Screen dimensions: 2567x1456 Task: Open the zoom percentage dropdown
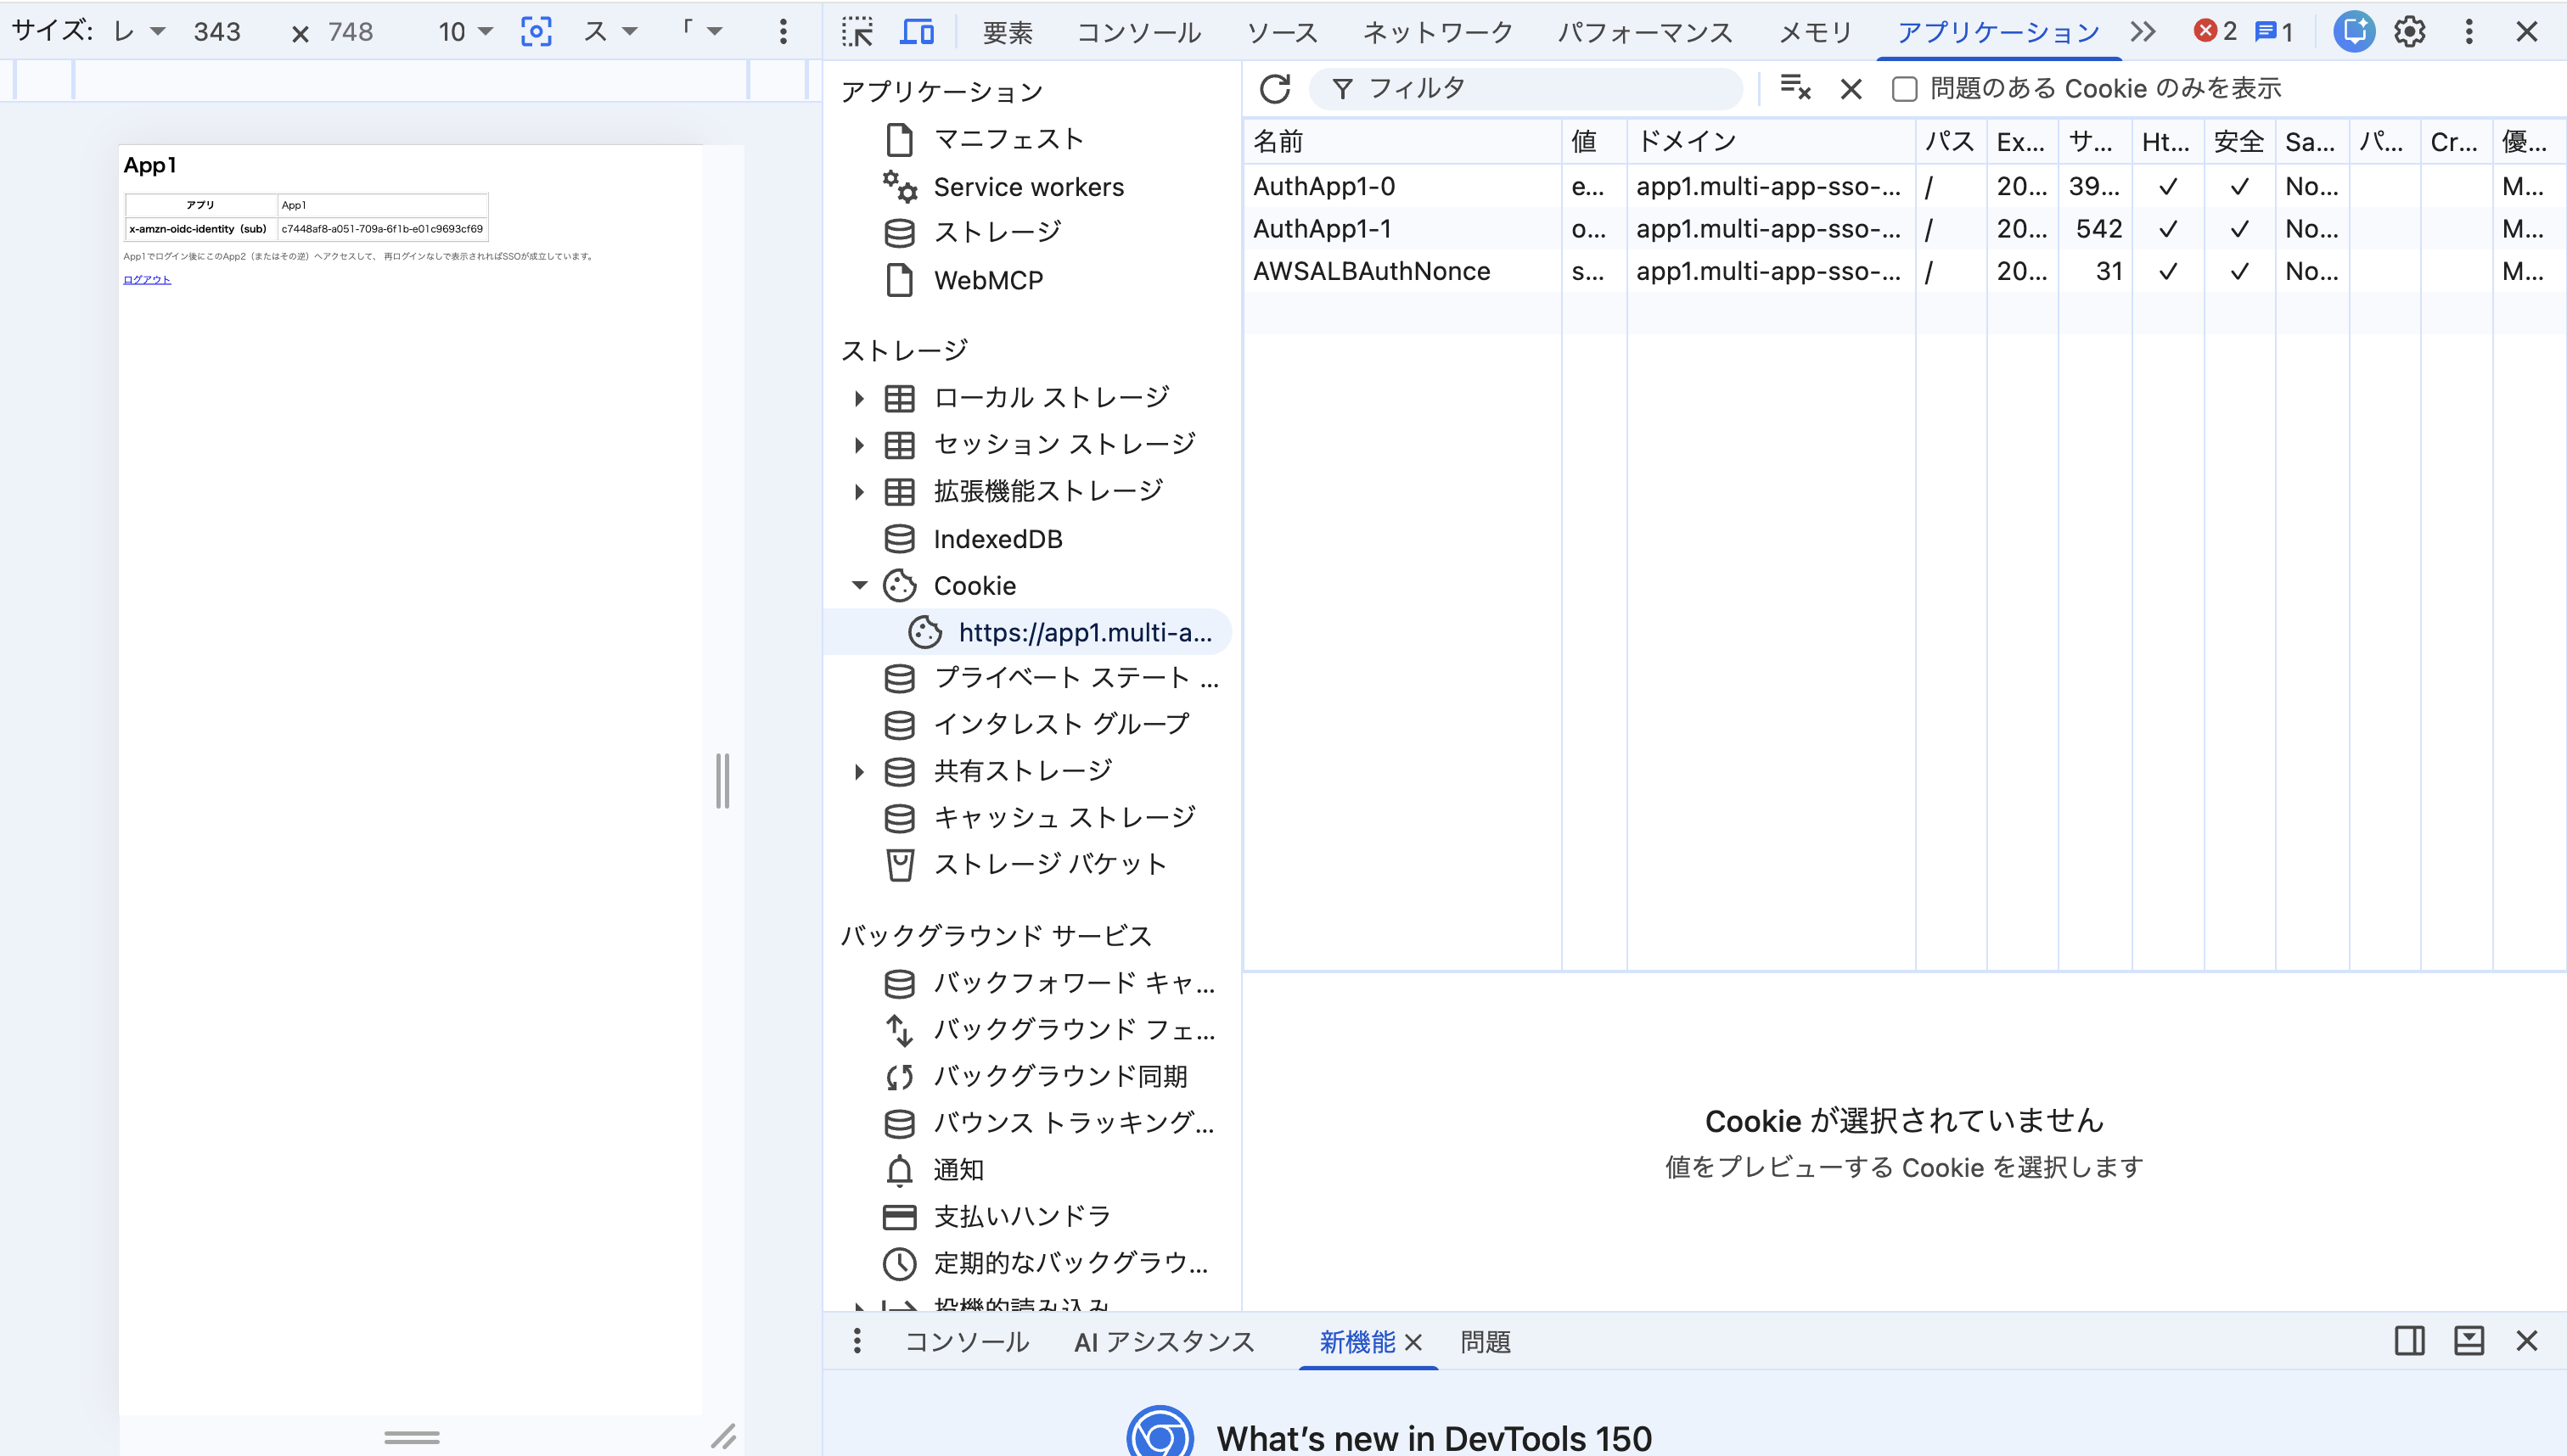466,32
